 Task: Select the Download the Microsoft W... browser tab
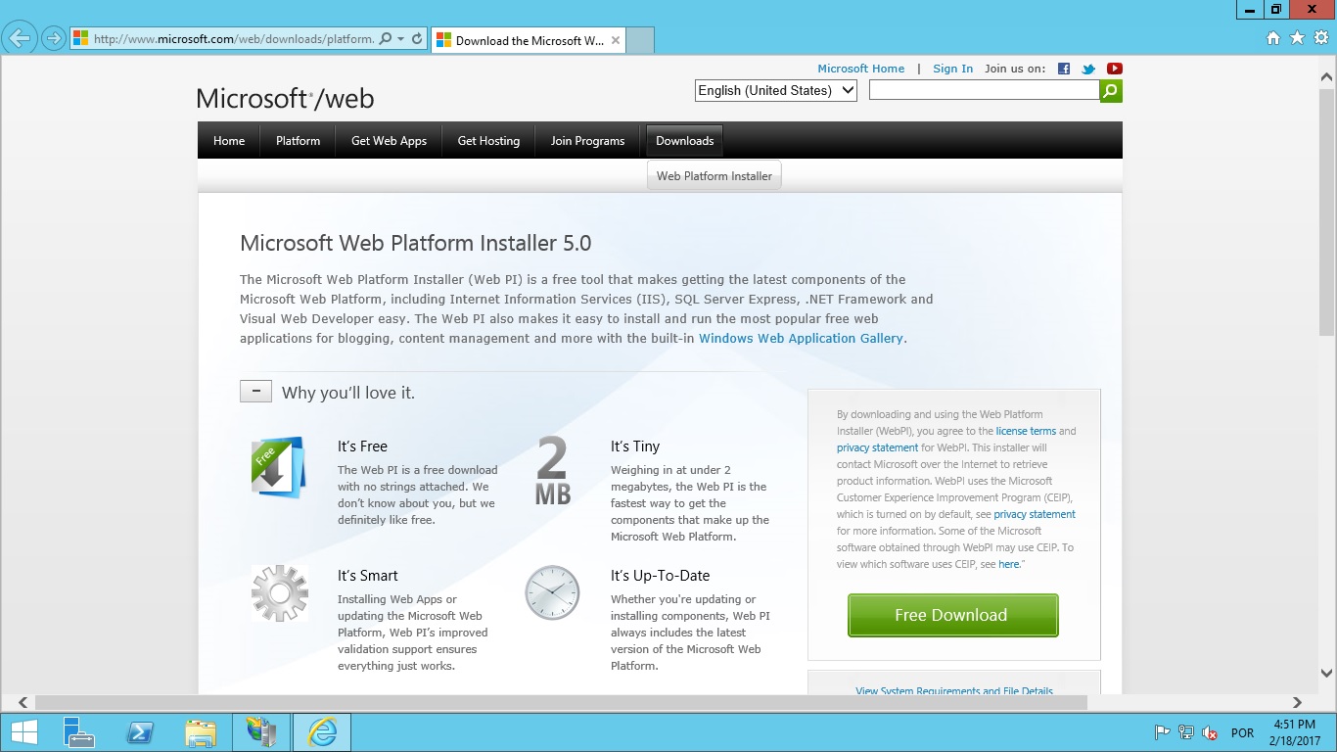tap(528, 40)
